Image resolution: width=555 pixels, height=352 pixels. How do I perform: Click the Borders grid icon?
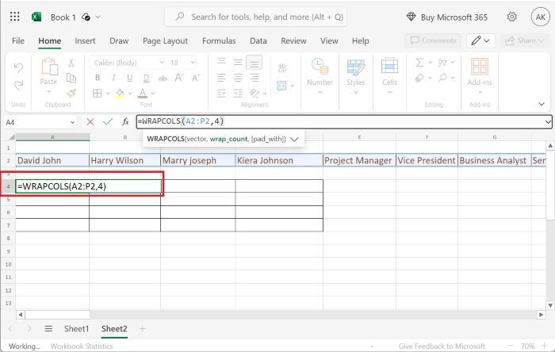point(97,93)
